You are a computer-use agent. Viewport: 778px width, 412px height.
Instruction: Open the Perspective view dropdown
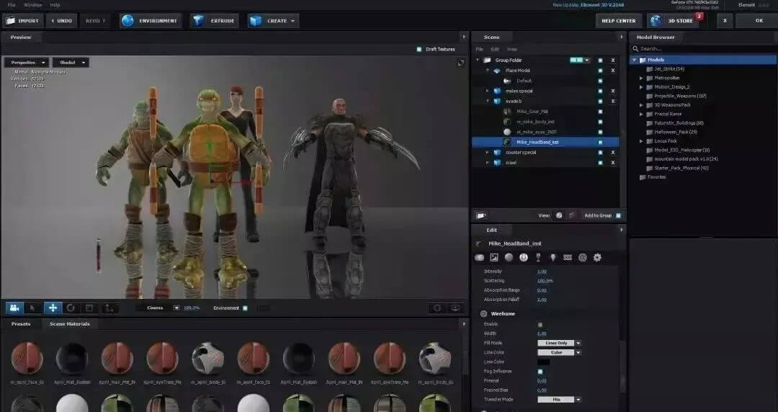27,63
